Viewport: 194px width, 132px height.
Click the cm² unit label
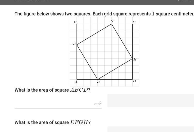pos(98,104)
